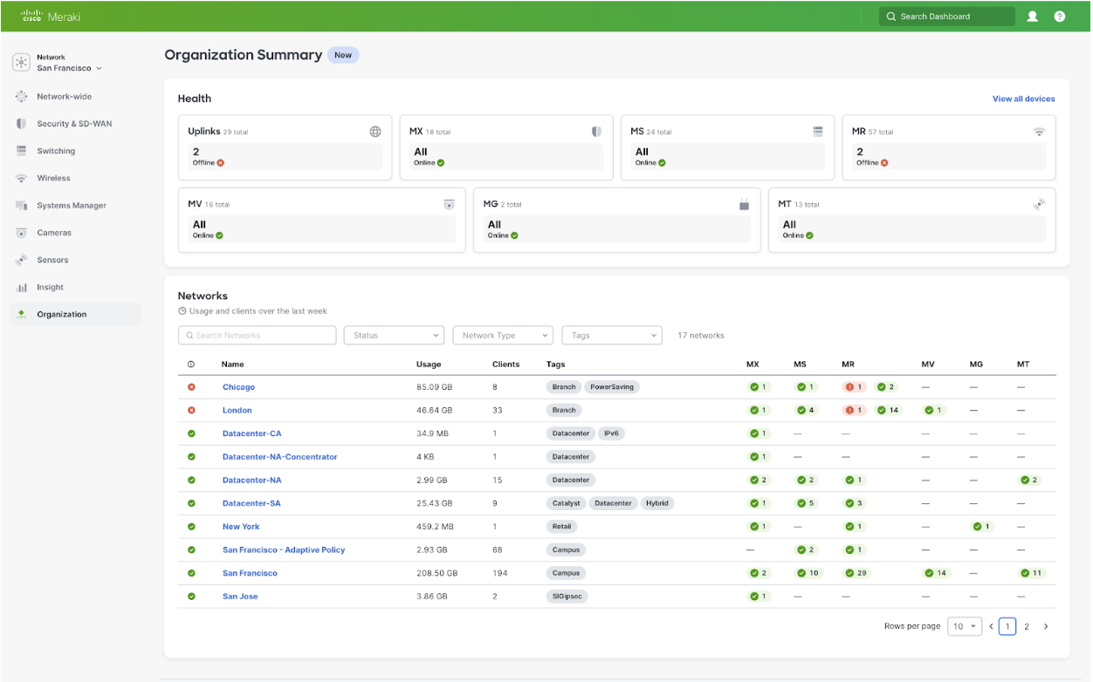This screenshot has height=682, width=1093.
Task: Select Security & SD-WAN in sidebar
Action: click(74, 124)
